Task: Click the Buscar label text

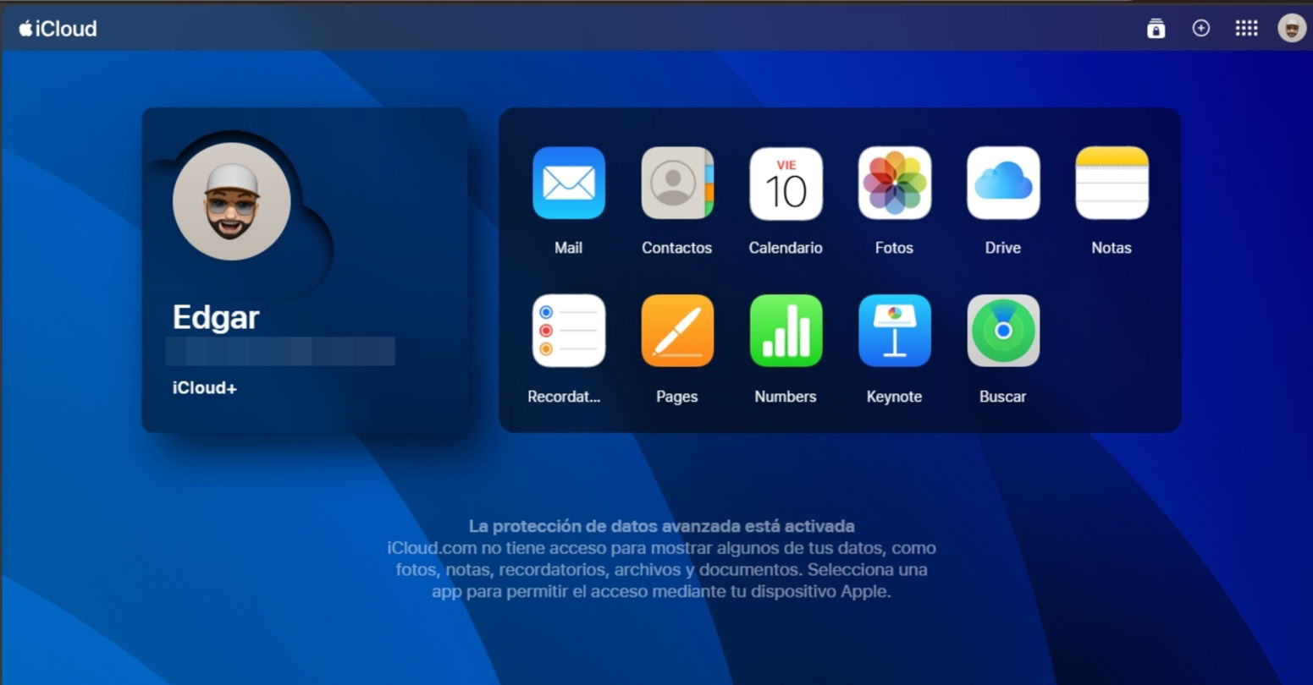Action: pyautogui.click(x=1003, y=397)
